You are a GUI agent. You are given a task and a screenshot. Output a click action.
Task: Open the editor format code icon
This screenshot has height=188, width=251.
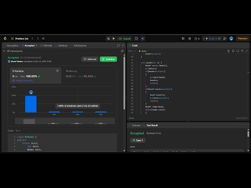point(229,51)
